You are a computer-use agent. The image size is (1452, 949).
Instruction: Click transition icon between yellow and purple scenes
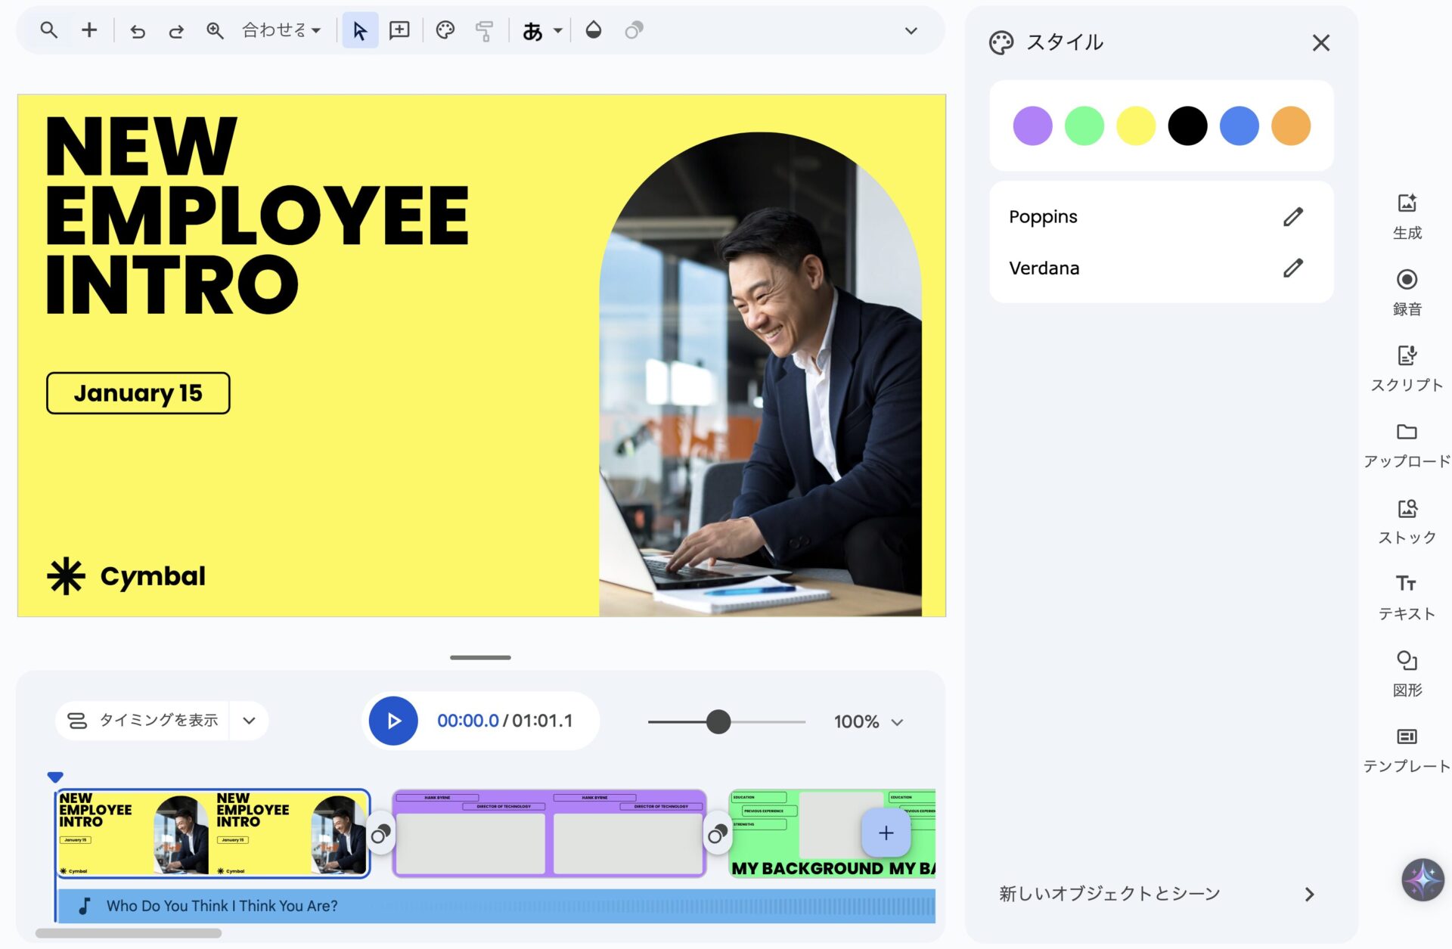click(x=380, y=834)
